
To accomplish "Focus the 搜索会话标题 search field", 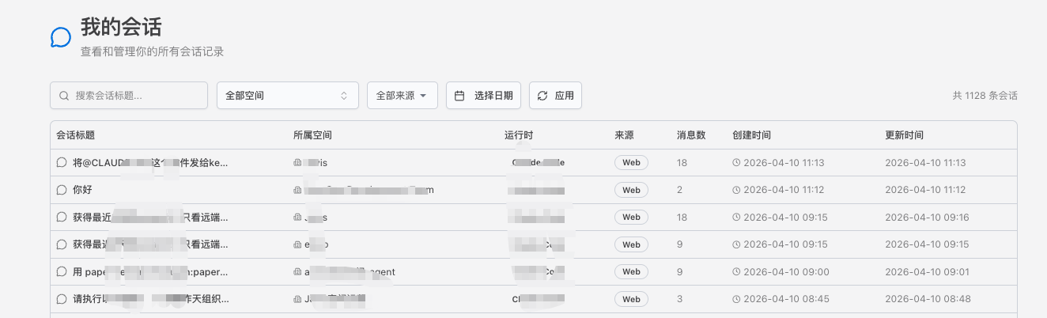I will pyautogui.click(x=136, y=96).
